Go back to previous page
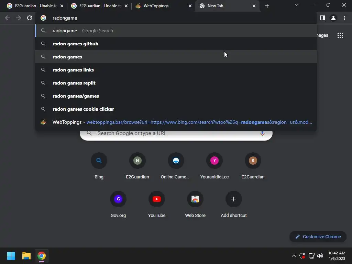 point(8,18)
